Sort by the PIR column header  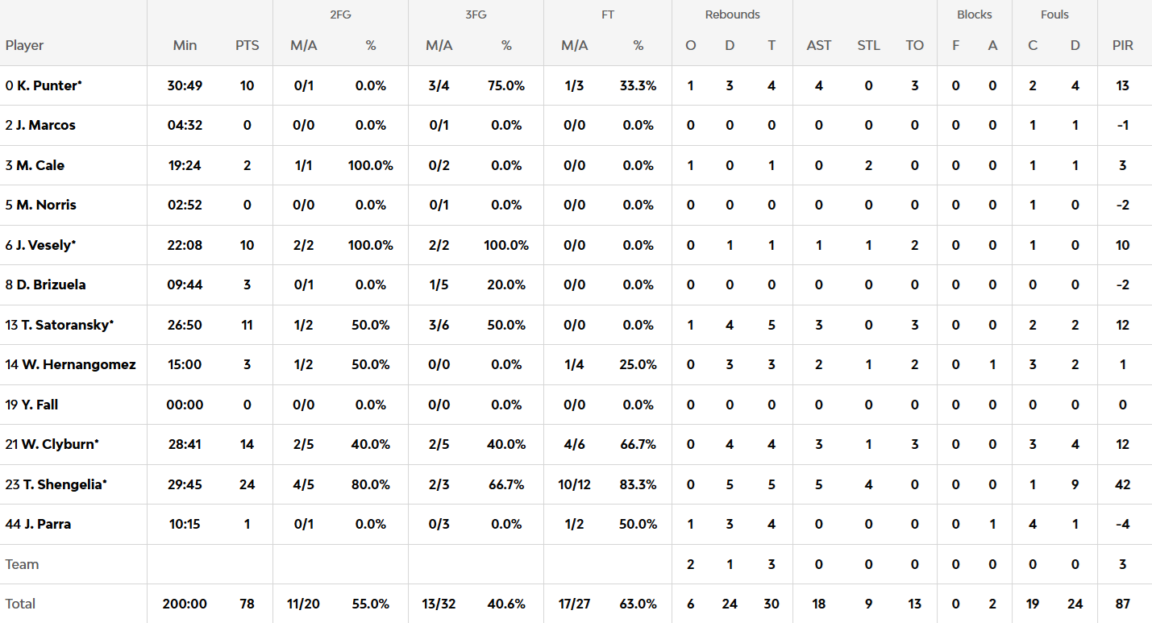pos(1122,45)
